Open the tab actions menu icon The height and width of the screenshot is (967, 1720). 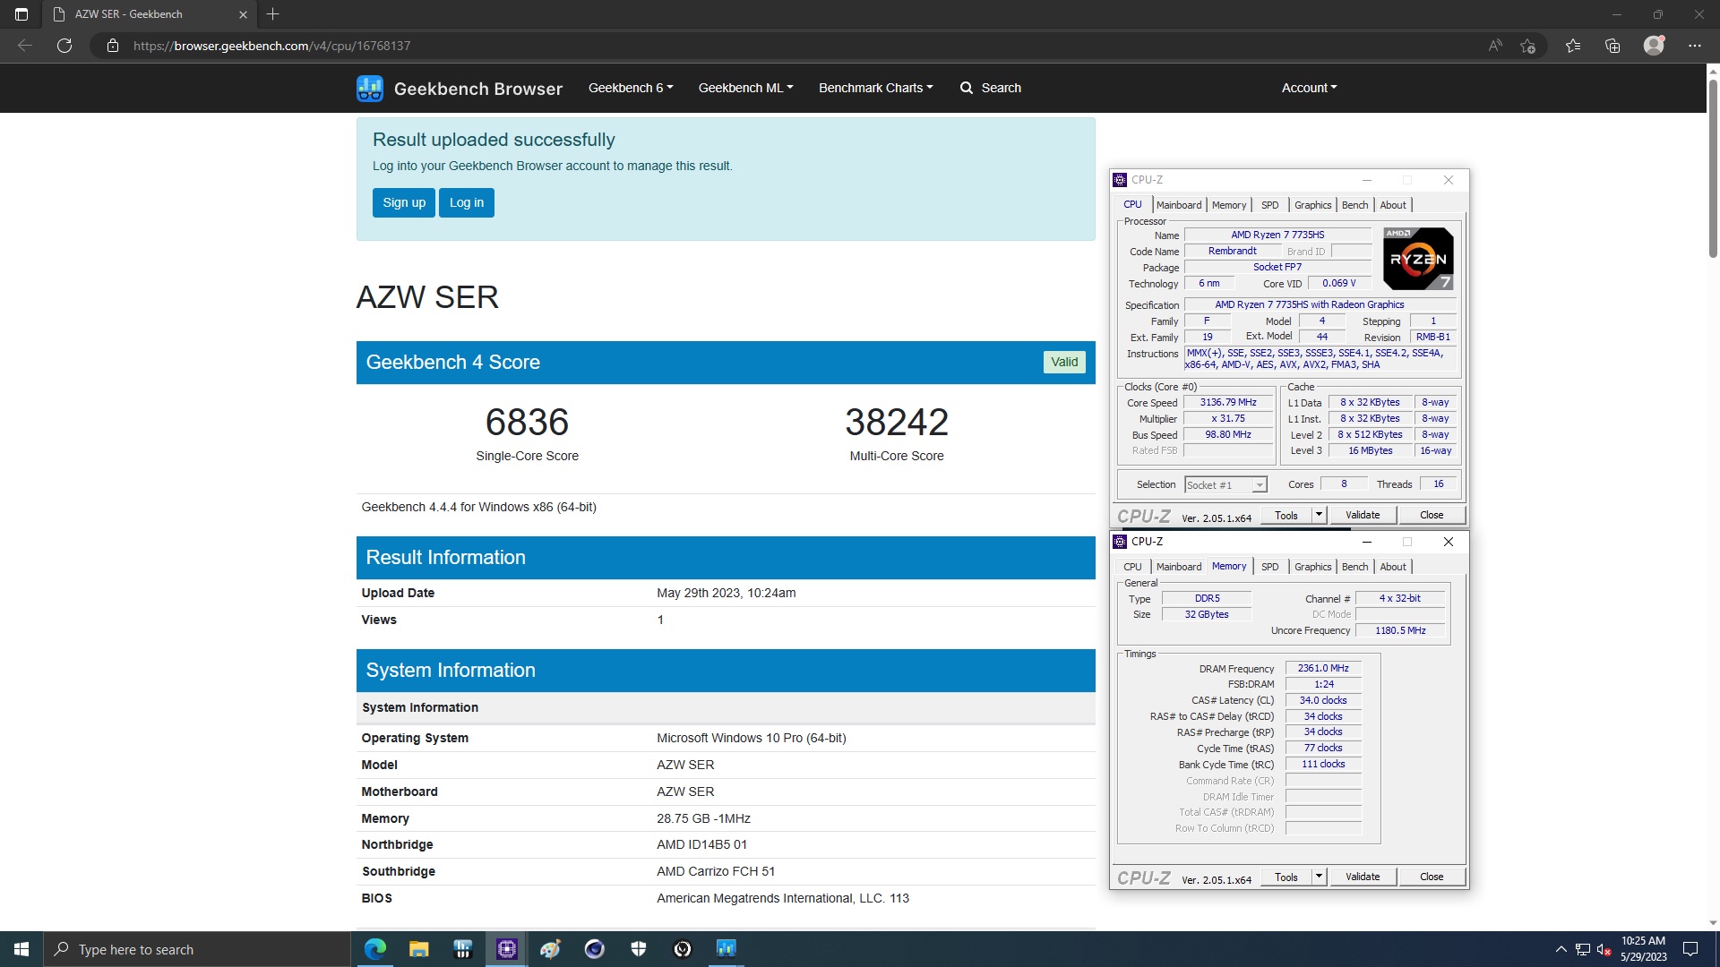point(21,14)
